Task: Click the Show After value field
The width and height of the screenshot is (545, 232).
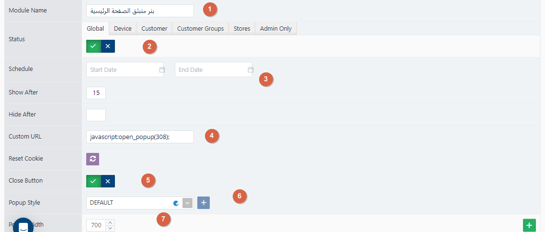Action: tap(96, 93)
